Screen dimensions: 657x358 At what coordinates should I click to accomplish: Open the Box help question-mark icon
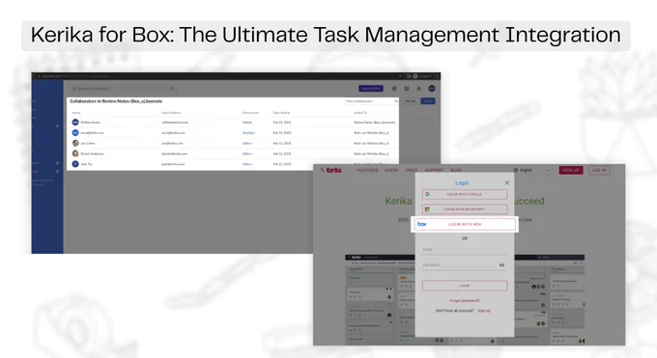pyautogui.click(x=394, y=89)
